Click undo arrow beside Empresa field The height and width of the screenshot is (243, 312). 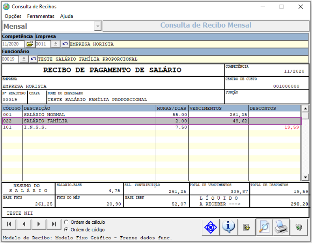click(x=65, y=44)
